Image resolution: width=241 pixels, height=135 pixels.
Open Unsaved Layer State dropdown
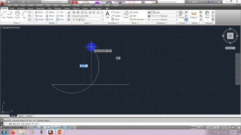pos(87,16)
